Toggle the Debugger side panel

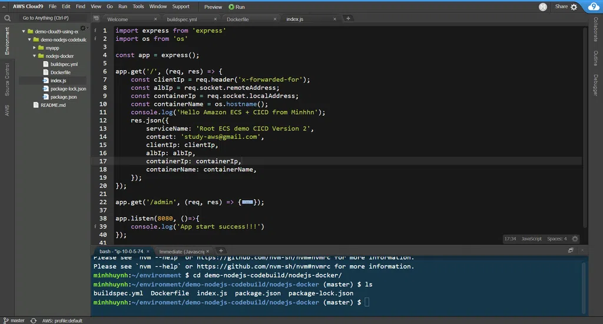(x=595, y=85)
